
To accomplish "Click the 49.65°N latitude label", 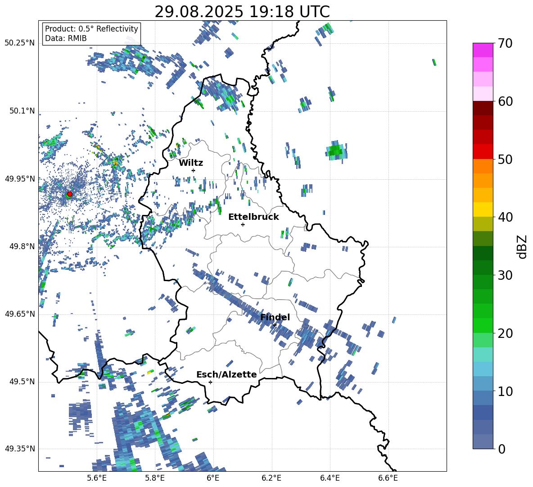I will coord(20,314).
